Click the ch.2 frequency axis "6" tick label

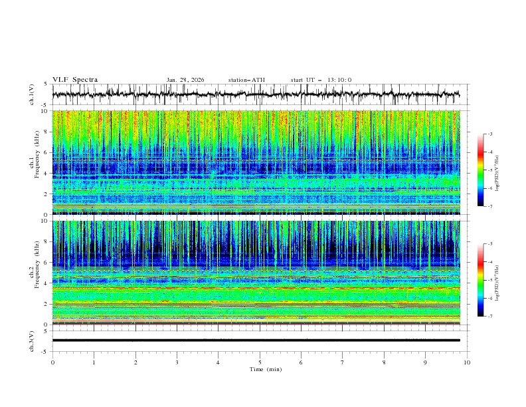click(x=46, y=263)
